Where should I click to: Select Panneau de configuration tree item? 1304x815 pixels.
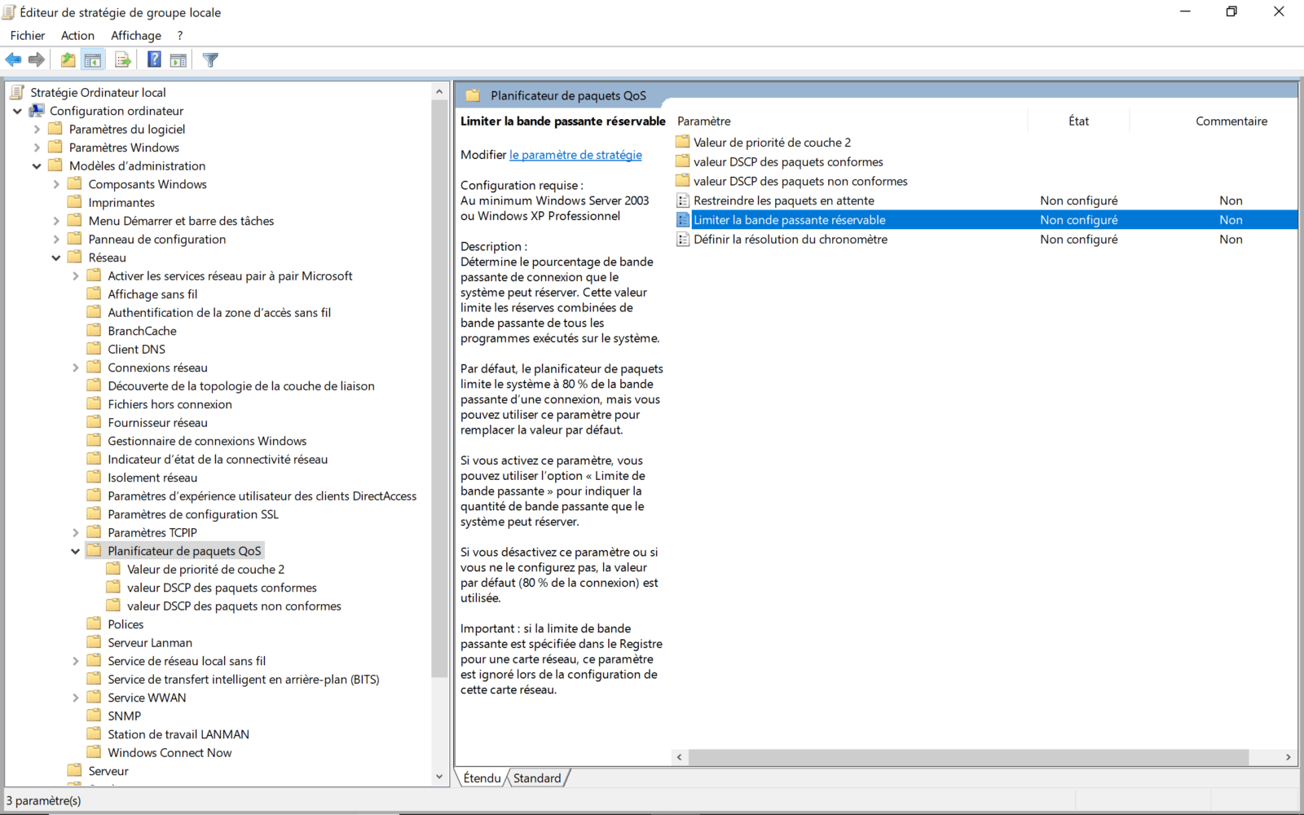[x=157, y=239]
